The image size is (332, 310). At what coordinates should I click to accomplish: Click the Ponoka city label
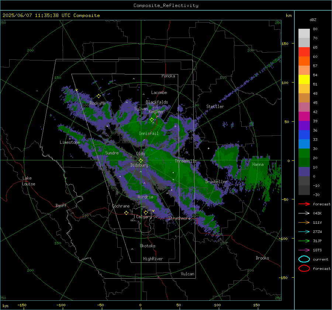tap(168, 76)
